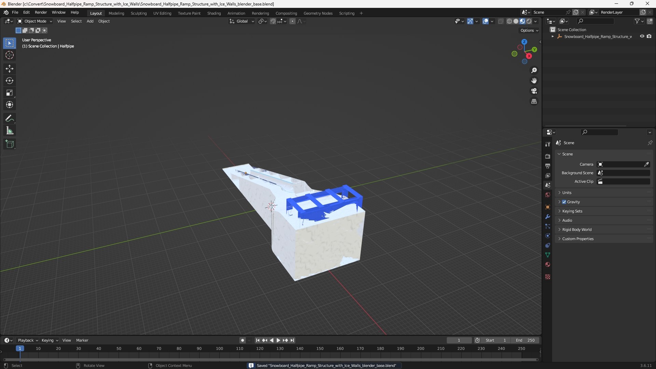Pick the Annotate pencil tool
This screenshot has width=656, height=369.
[x=10, y=119]
